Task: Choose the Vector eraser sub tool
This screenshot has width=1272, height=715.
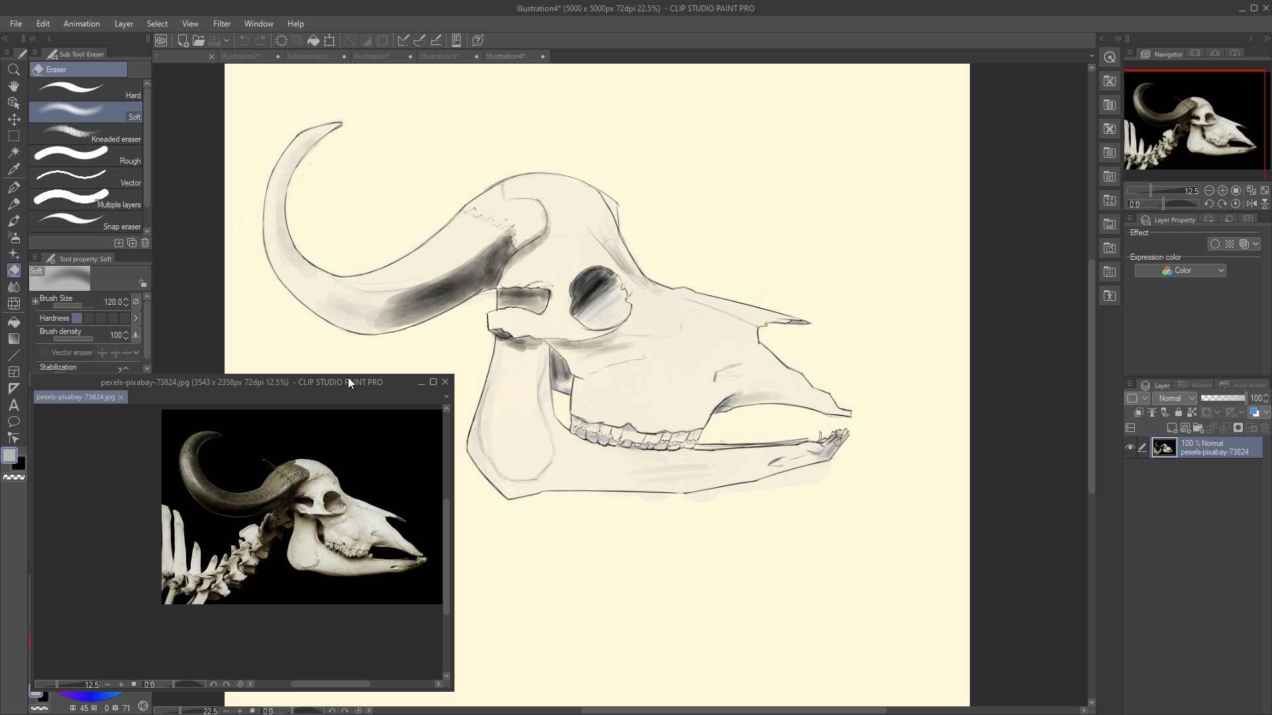Action: 86,178
